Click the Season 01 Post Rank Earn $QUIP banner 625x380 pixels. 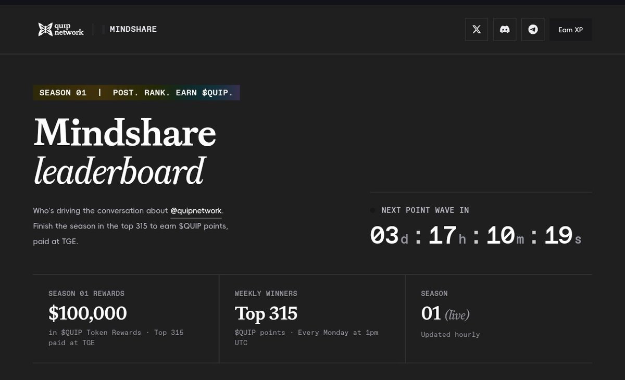pos(136,93)
